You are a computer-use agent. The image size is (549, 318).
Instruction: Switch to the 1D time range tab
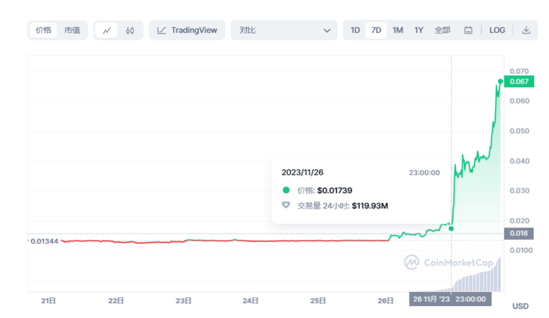[x=355, y=30]
